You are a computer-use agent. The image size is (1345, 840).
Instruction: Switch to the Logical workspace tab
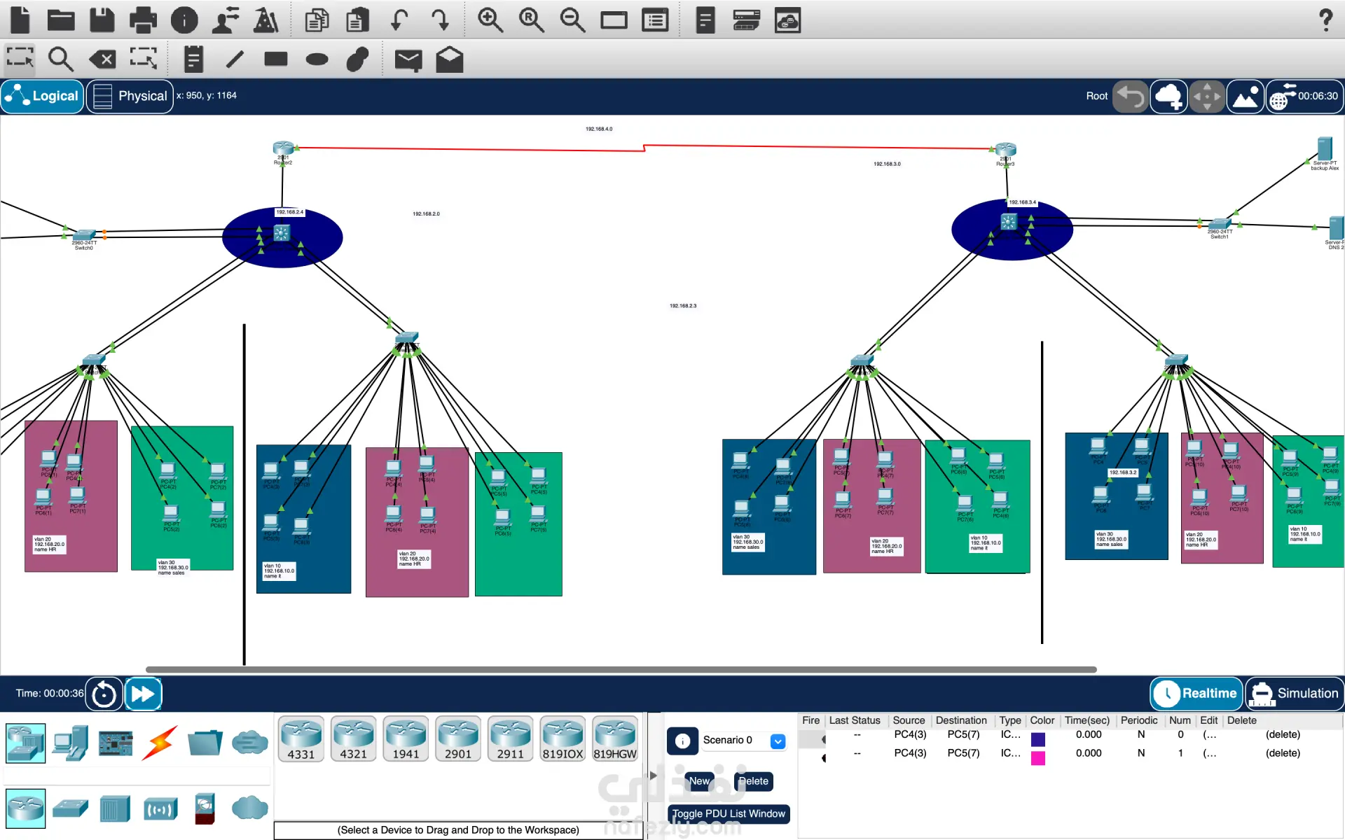click(43, 96)
